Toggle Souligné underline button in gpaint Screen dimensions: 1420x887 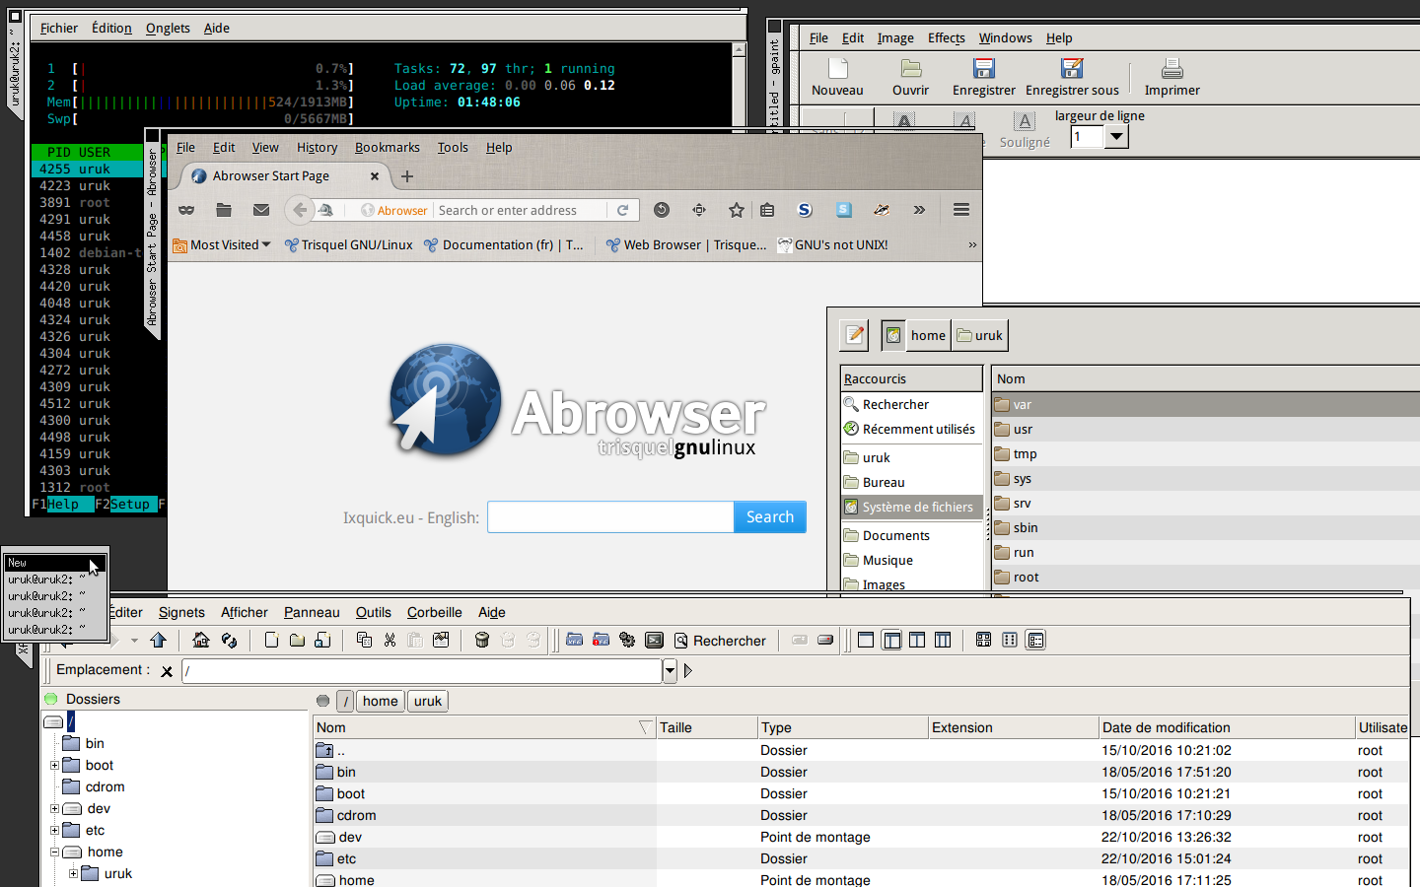(1025, 129)
